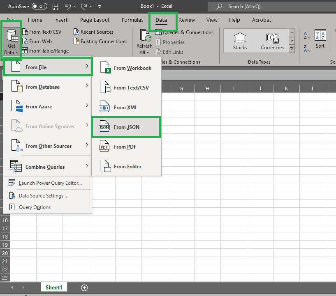Select From JSON in the submenu
The height and width of the screenshot is (296, 336).
(x=126, y=127)
